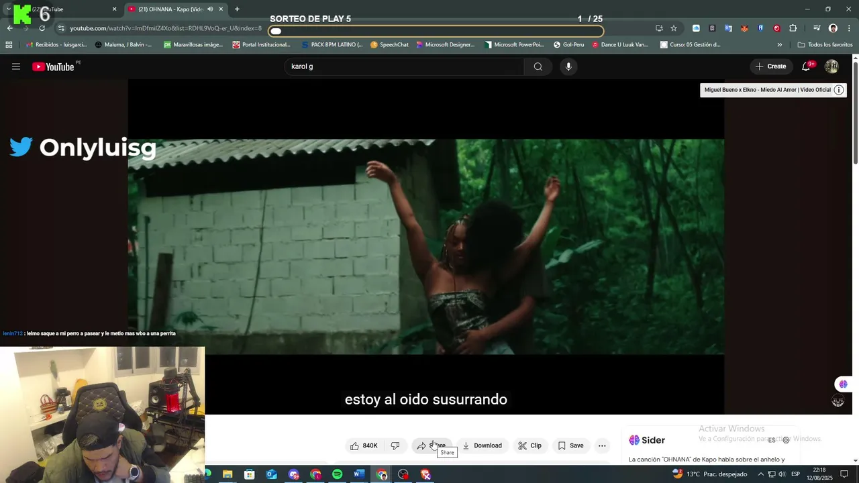The height and width of the screenshot is (483, 859).
Task: Click the MetaMask fox extension icon
Action: click(x=744, y=28)
